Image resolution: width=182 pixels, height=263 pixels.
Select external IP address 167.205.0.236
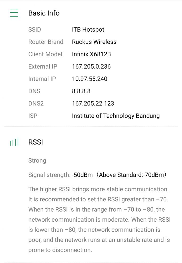91,67
